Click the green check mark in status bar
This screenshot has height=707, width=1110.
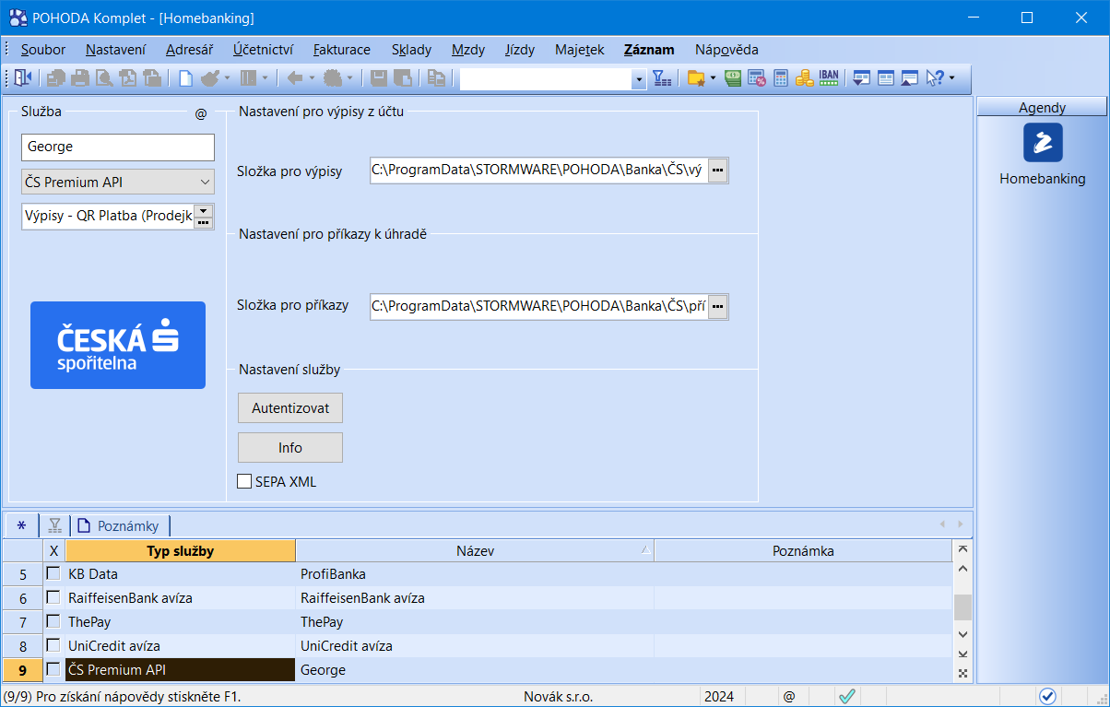tap(847, 697)
